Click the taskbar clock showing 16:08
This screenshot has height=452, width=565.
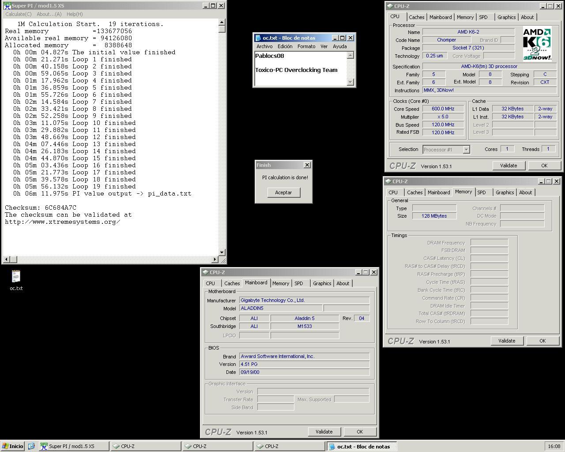coord(554,446)
